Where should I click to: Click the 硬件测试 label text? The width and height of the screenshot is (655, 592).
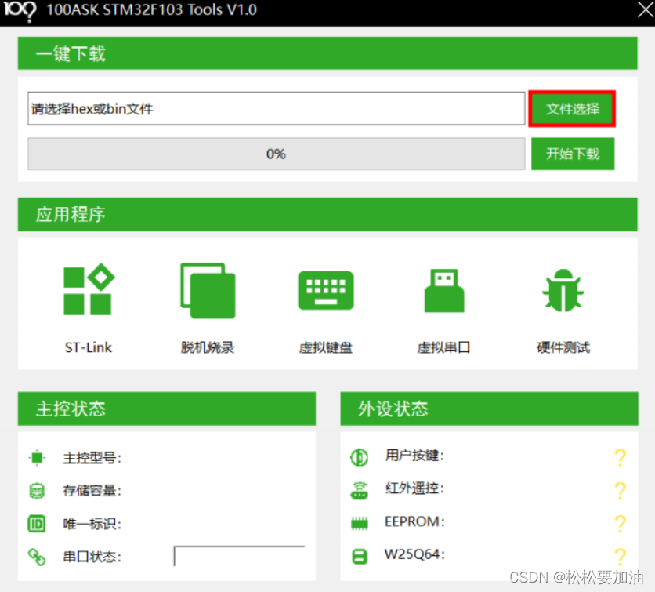pyautogui.click(x=563, y=347)
